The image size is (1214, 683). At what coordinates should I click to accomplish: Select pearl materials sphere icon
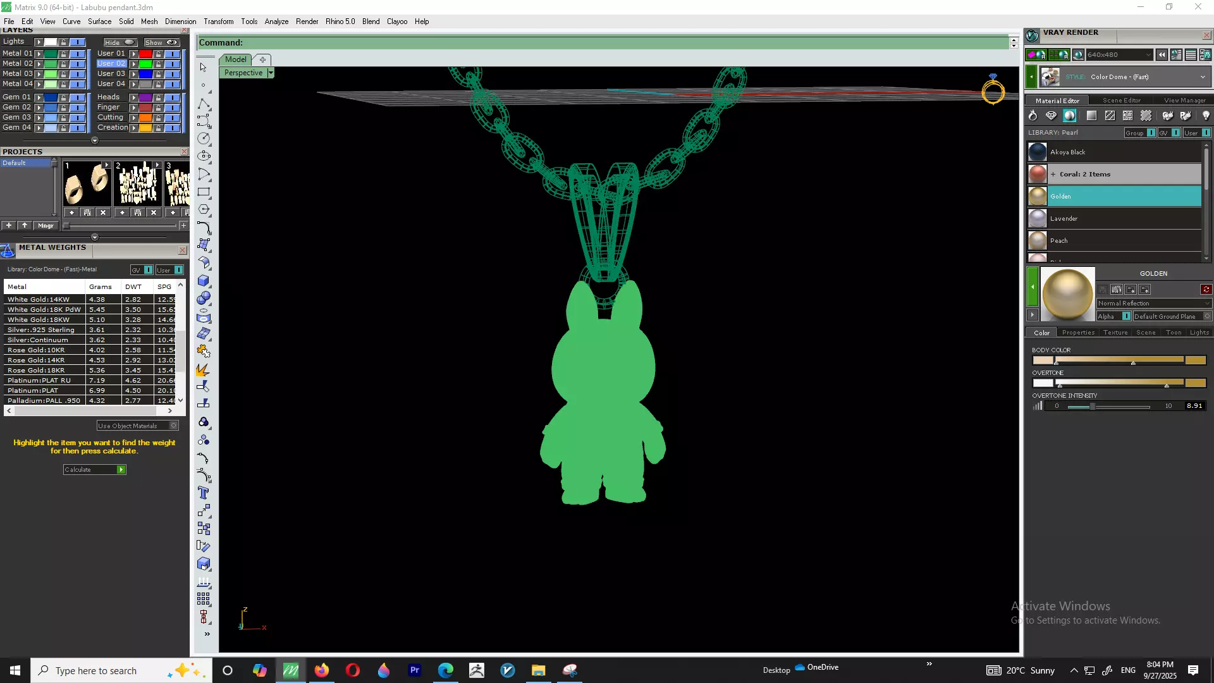click(1069, 116)
